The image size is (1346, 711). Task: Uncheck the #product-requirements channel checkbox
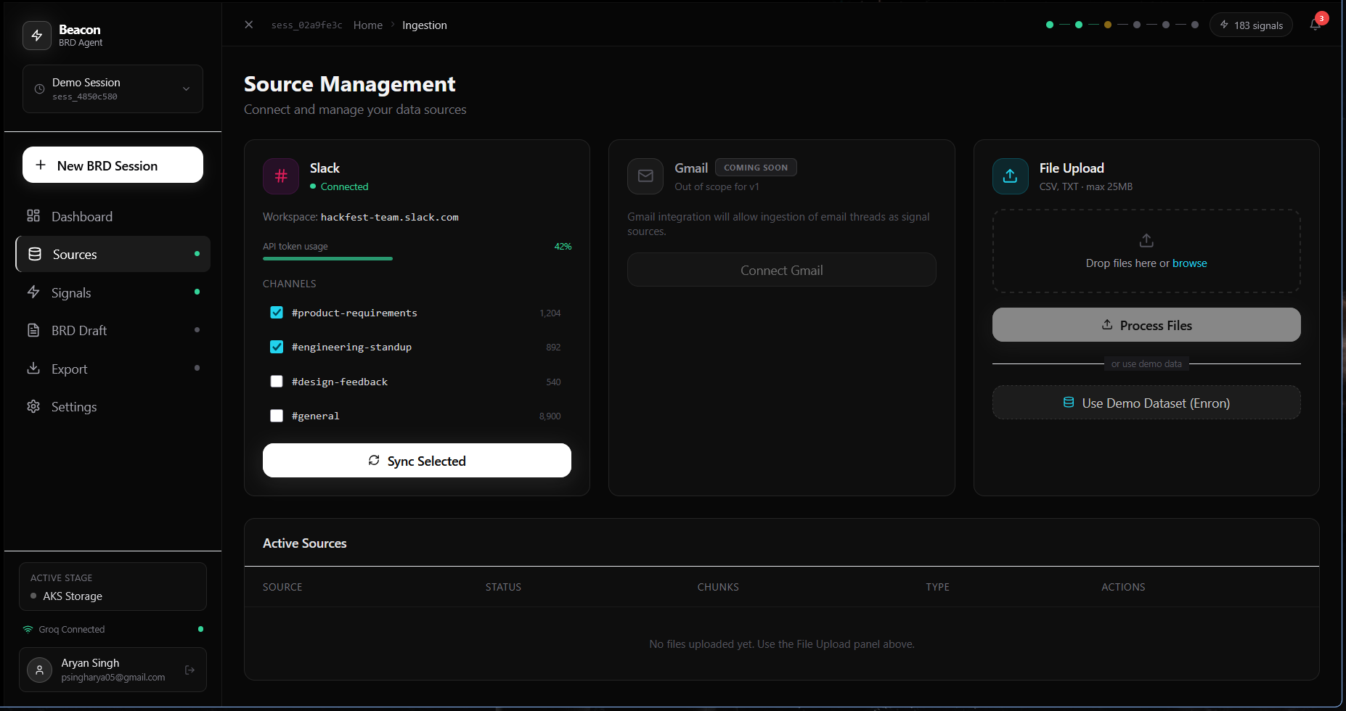(277, 313)
